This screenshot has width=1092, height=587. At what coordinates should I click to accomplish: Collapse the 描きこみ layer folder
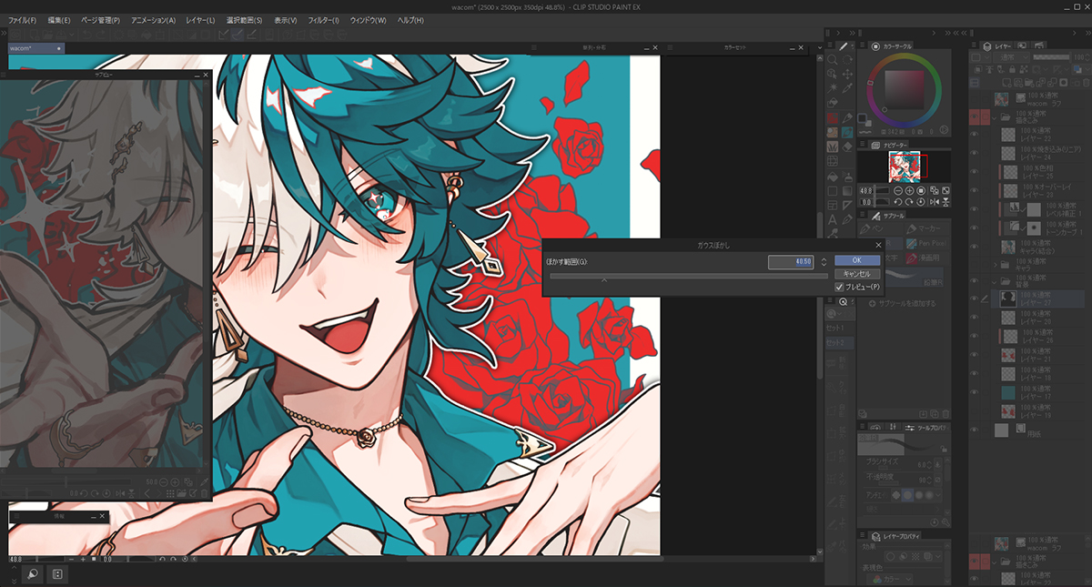click(x=994, y=117)
